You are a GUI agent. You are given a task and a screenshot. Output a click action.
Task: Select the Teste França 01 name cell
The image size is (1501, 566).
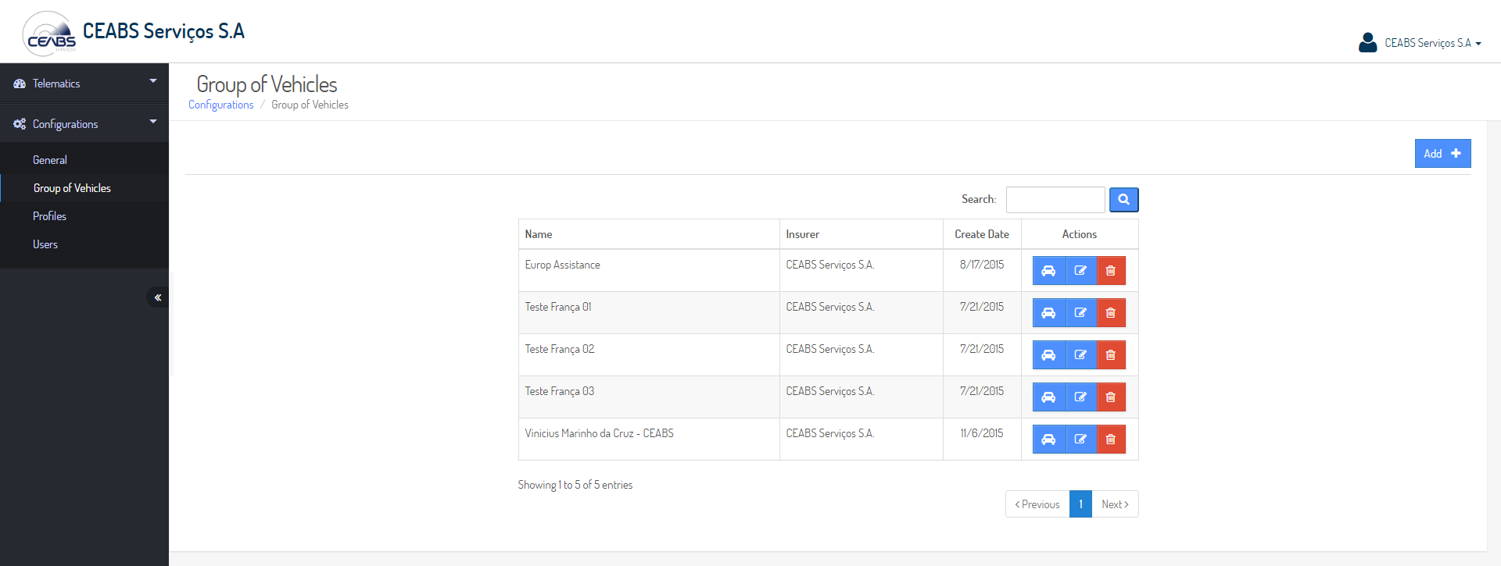point(649,313)
